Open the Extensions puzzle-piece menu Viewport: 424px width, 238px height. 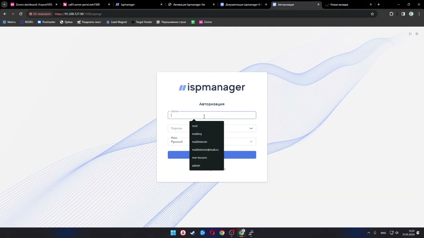pyautogui.click(x=391, y=14)
